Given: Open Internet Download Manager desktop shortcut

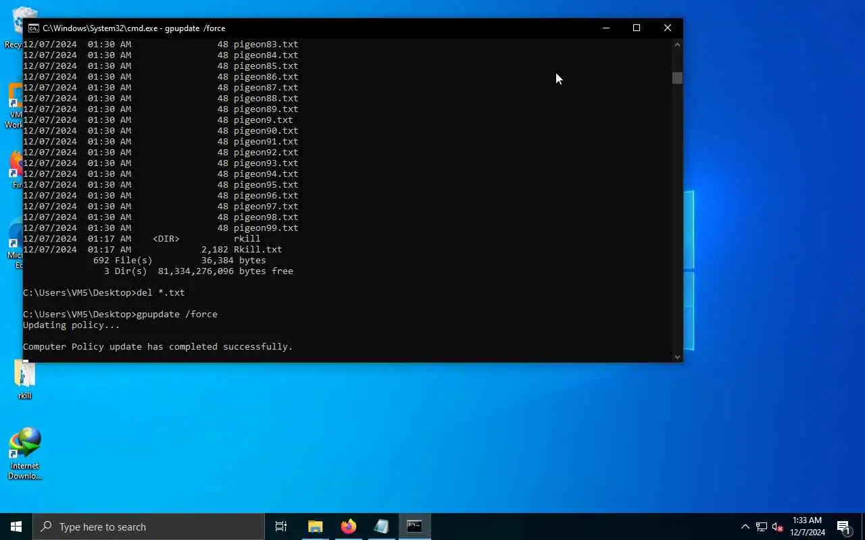Looking at the screenshot, I should click(x=25, y=454).
